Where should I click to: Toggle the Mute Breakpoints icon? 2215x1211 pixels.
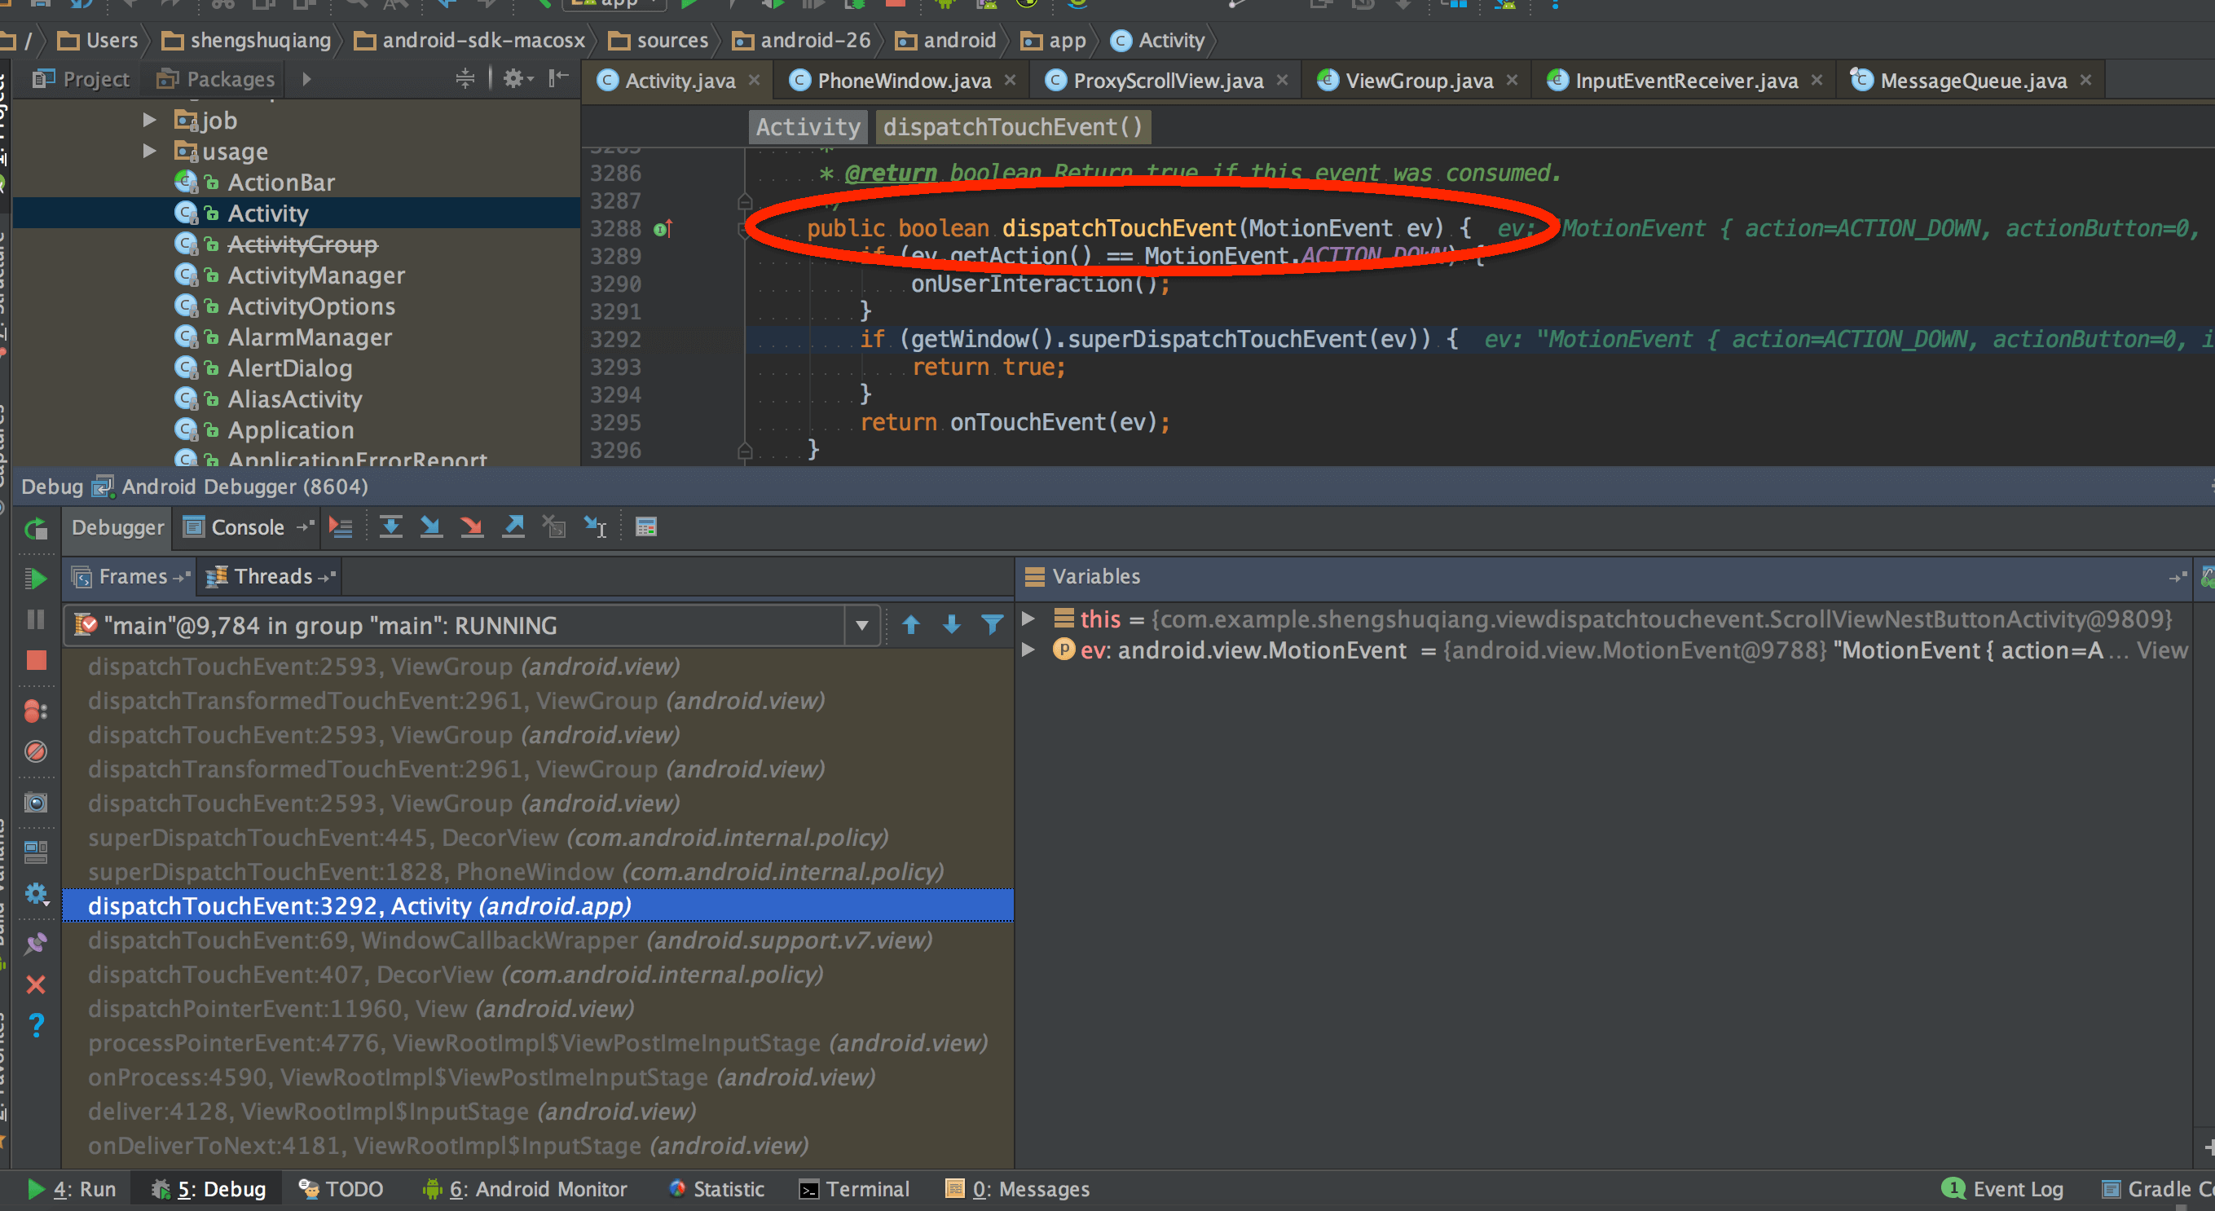[35, 751]
